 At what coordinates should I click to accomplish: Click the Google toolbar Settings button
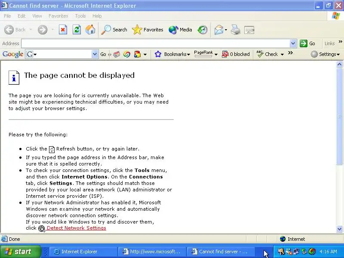coord(326,54)
